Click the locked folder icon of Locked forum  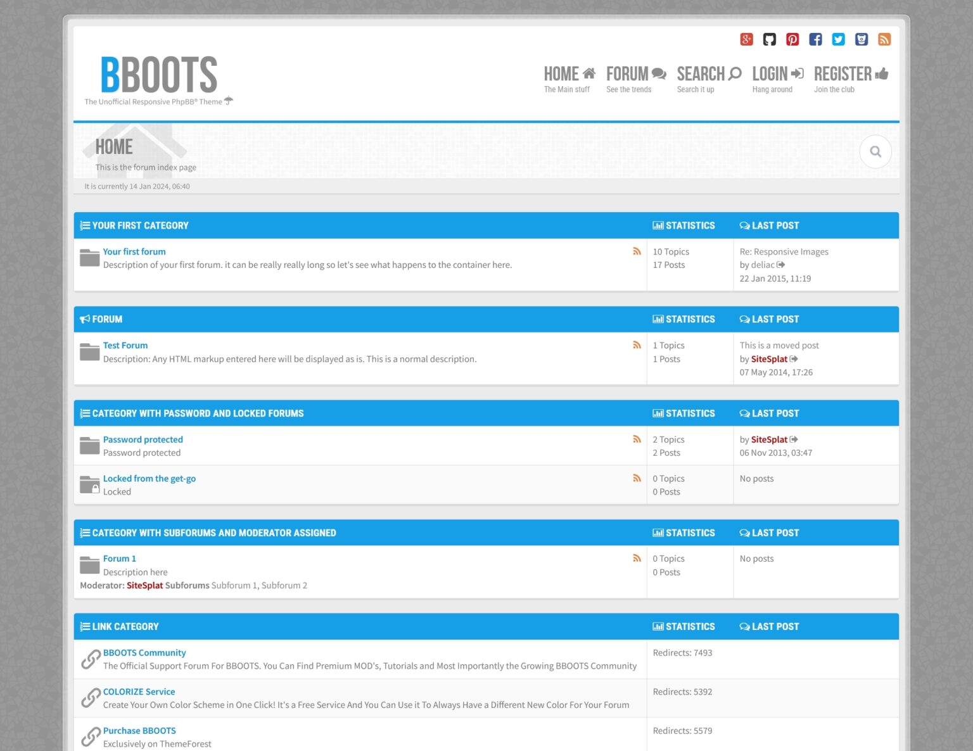(x=89, y=484)
